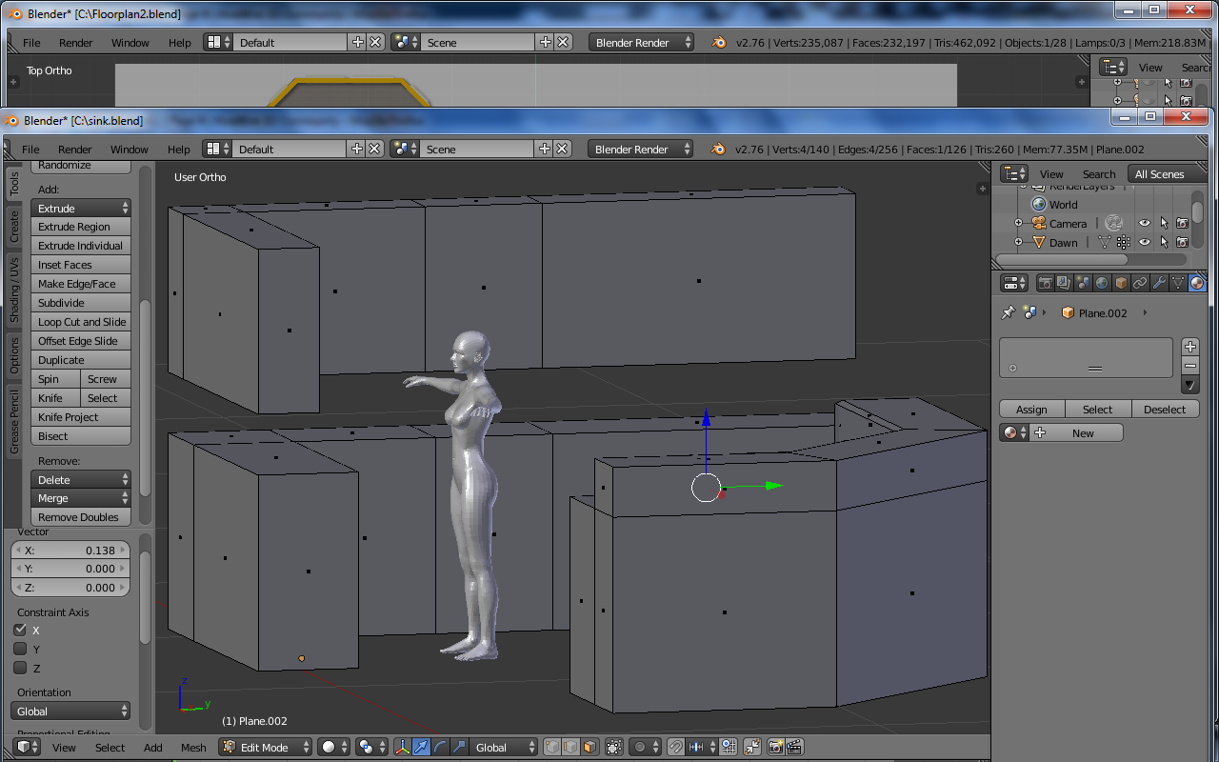Image resolution: width=1219 pixels, height=762 pixels.
Task: Open Constraints properties tab chain icon
Action: (x=1140, y=283)
